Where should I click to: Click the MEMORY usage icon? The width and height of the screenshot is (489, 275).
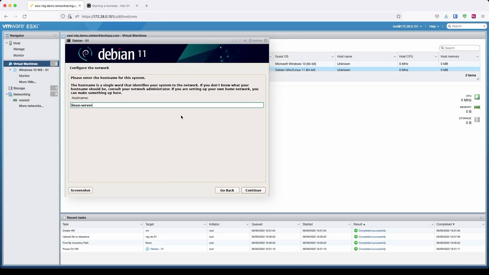[477, 107]
